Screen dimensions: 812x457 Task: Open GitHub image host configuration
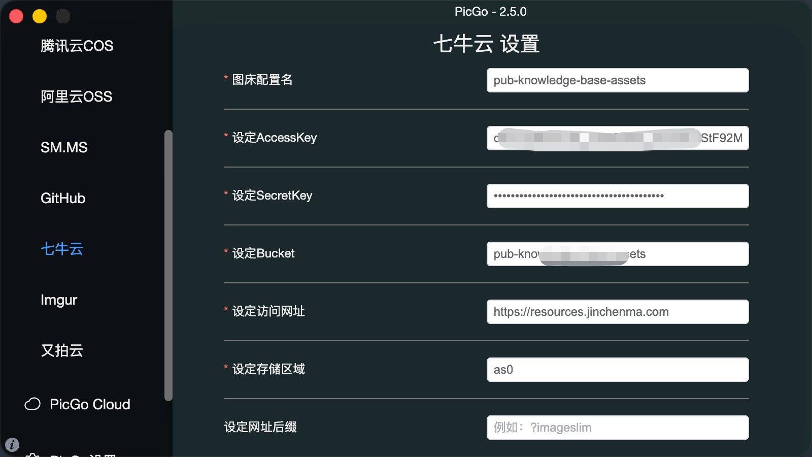tap(63, 198)
